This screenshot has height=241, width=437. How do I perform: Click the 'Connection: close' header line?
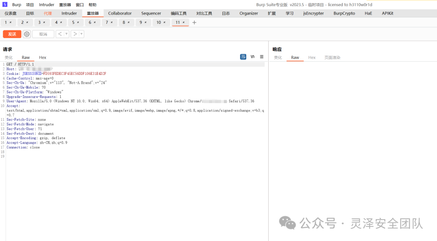23,147
